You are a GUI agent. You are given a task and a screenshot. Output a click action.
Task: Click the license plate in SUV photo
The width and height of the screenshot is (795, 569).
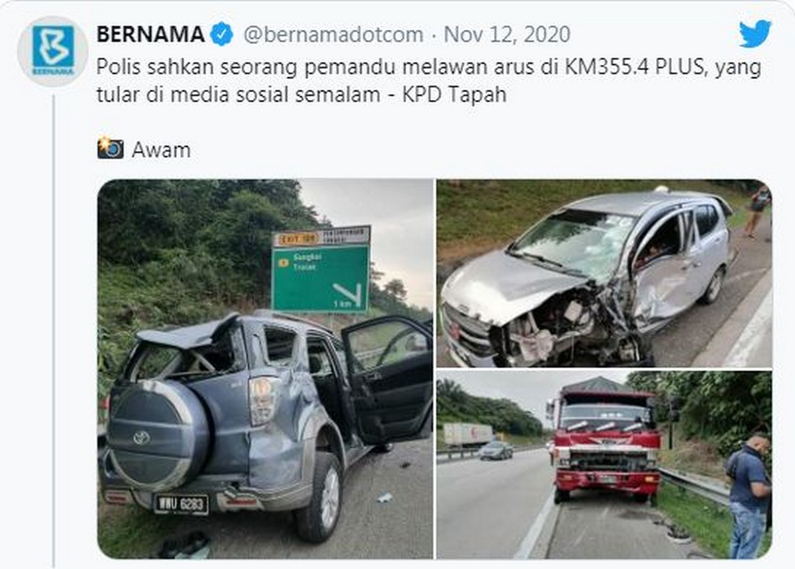coord(181,503)
